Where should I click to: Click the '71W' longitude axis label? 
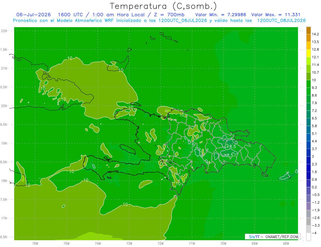[192, 244]
